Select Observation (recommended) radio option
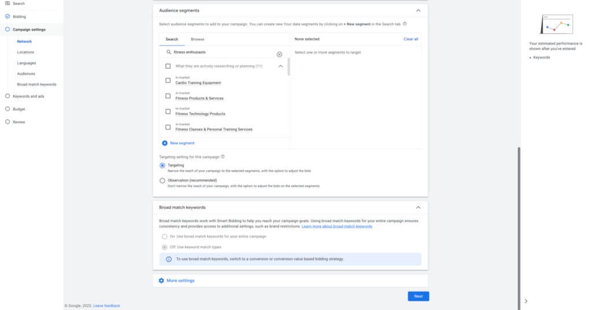The image size is (592, 310). pyautogui.click(x=162, y=181)
